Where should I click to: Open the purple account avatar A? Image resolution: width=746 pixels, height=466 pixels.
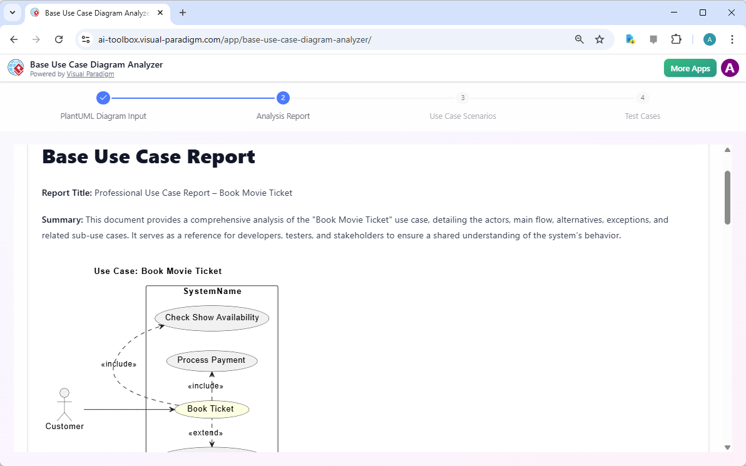(x=730, y=68)
